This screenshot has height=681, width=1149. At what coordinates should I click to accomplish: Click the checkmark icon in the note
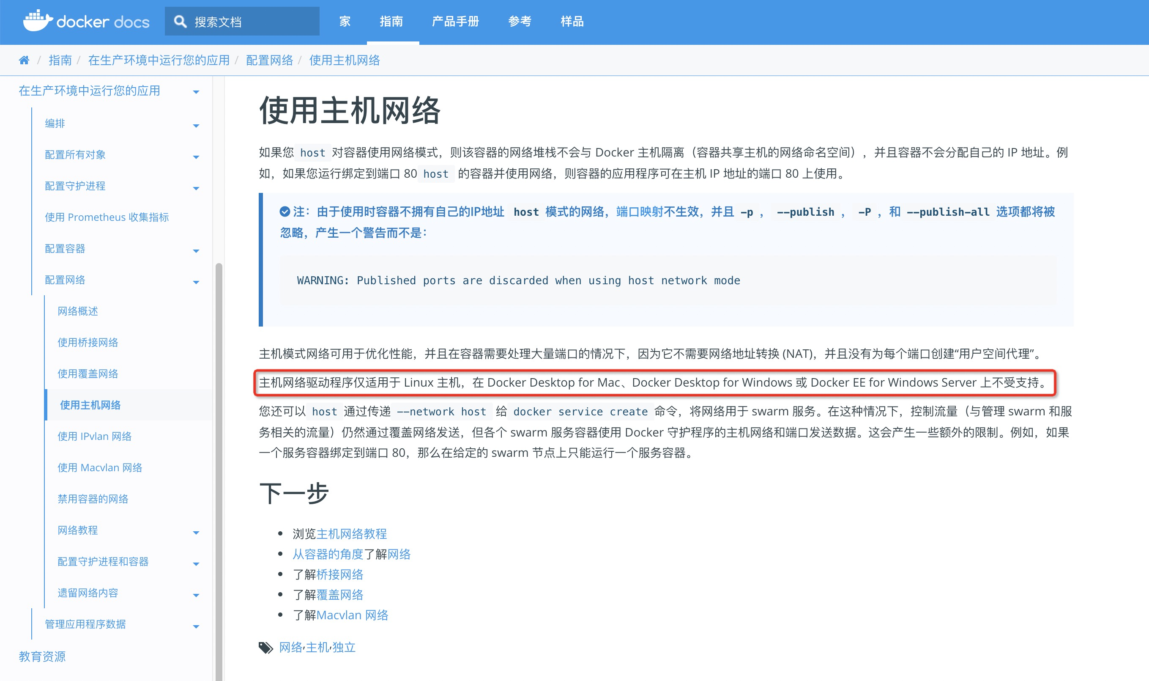coord(285,211)
